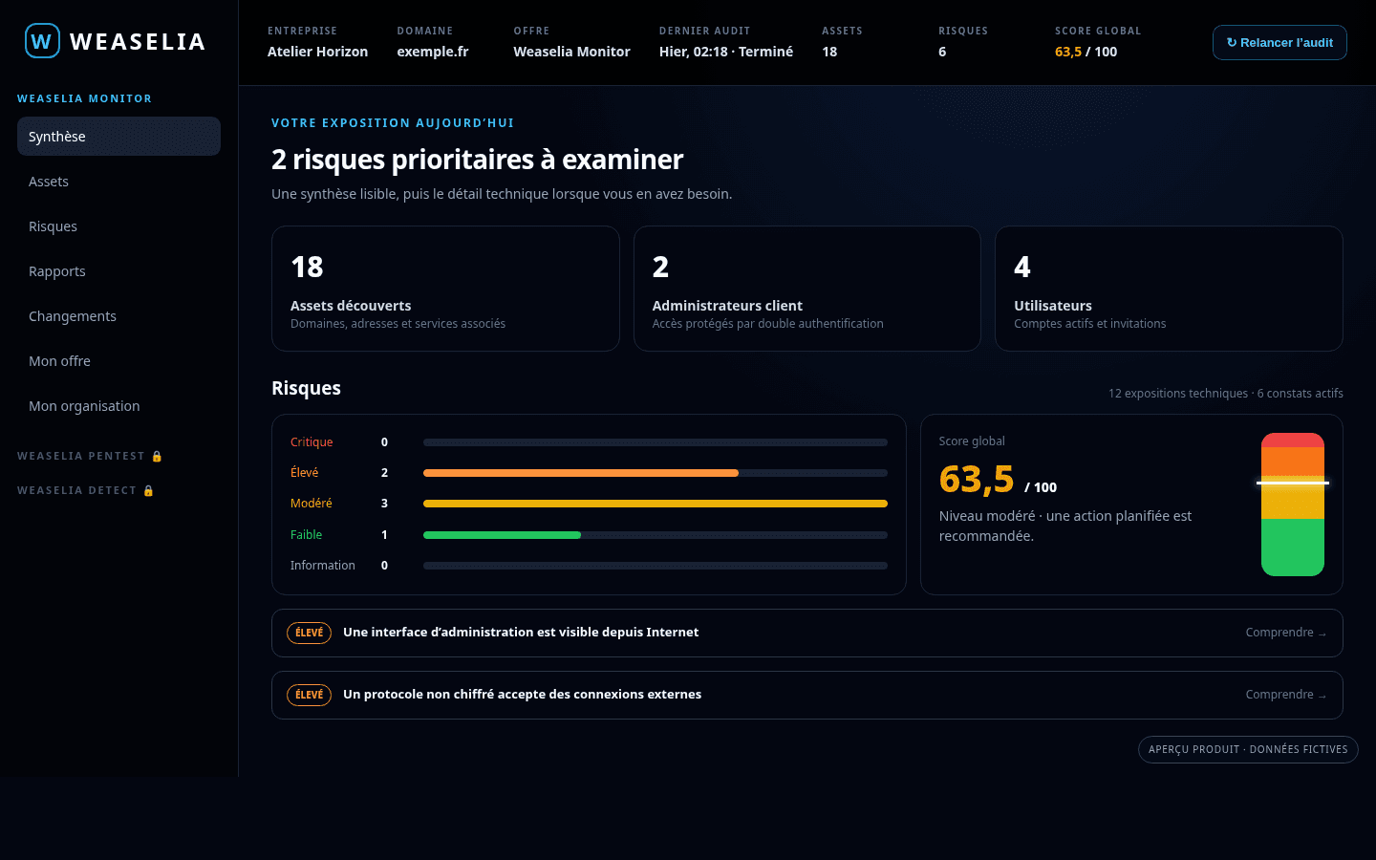Click the Weaselia Detect locked section
Image resolution: width=1376 pixels, height=860 pixels.
pos(86,491)
